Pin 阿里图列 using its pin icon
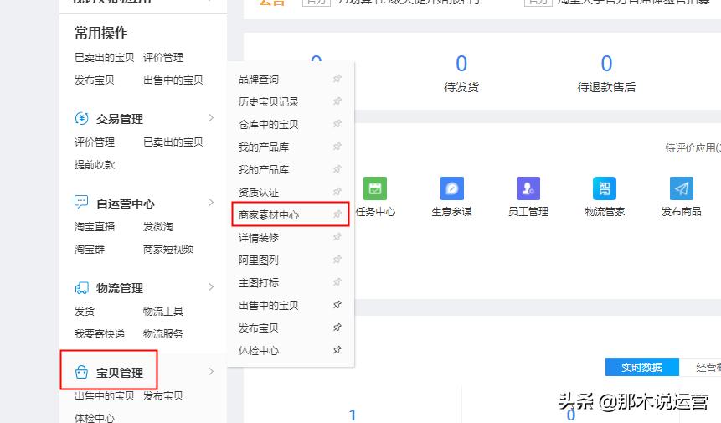721x423 pixels. (337, 260)
